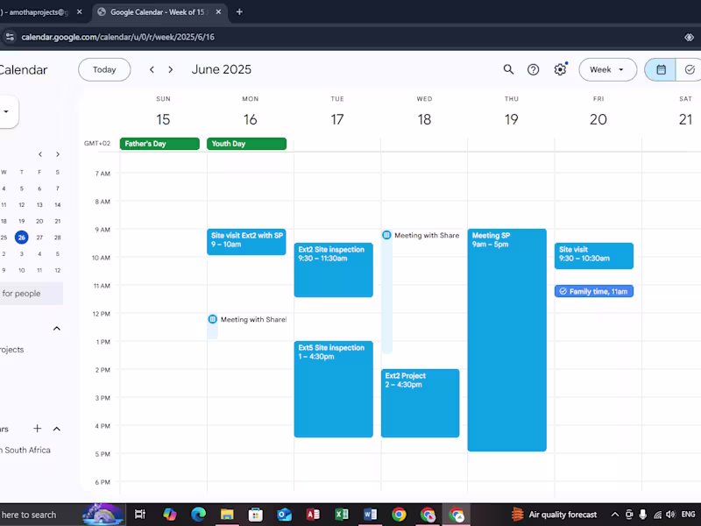
Task: Select Thursday 19 day header
Action: point(512,119)
